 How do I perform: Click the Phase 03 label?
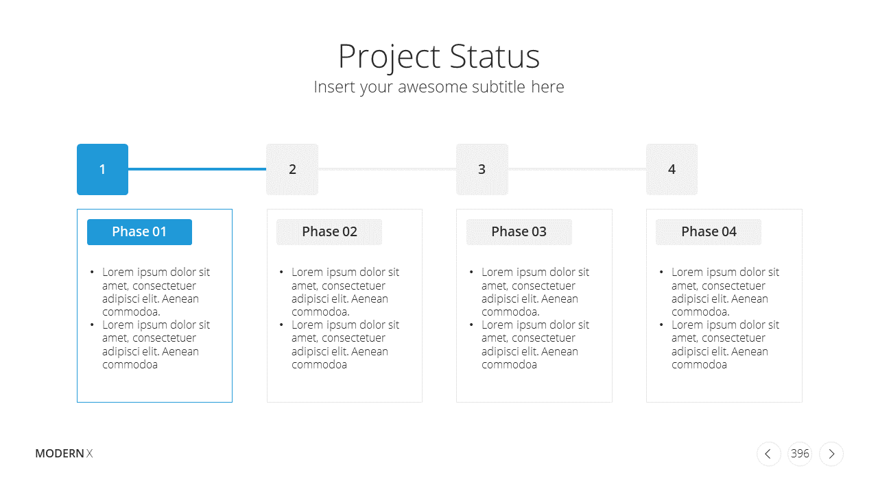(x=519, y=231)
